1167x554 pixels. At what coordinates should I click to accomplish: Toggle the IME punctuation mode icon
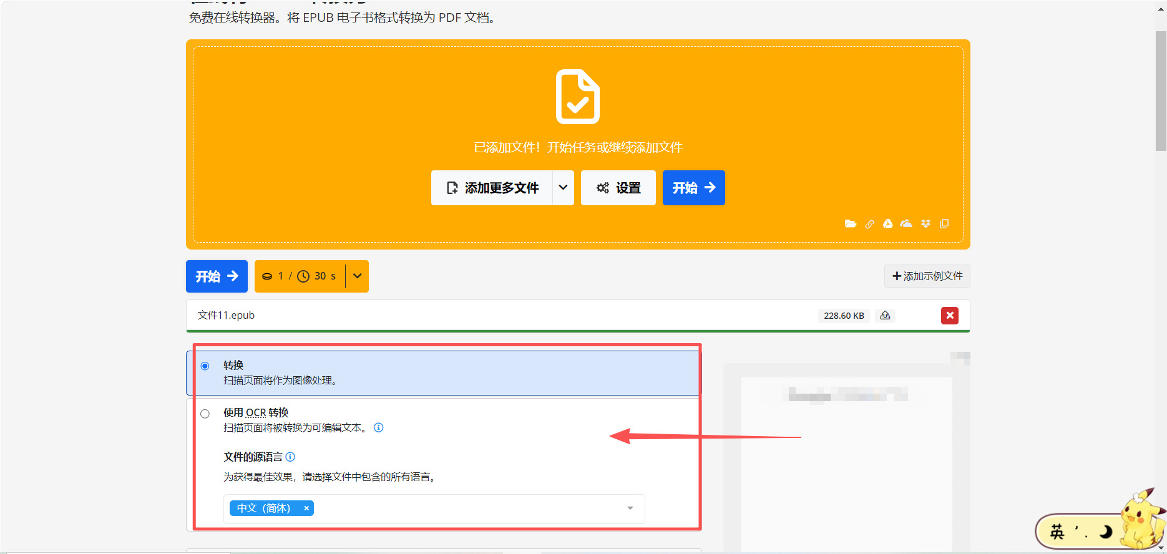(x=1082, y=532)
